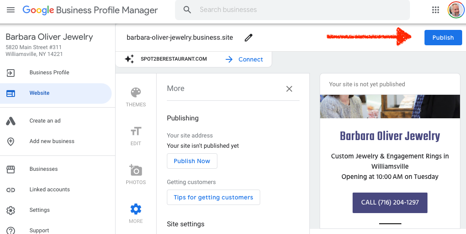This screenshot has height=234, width=466.
Task: Open the hamburger main menu
Action: click(x=11, y=10)
